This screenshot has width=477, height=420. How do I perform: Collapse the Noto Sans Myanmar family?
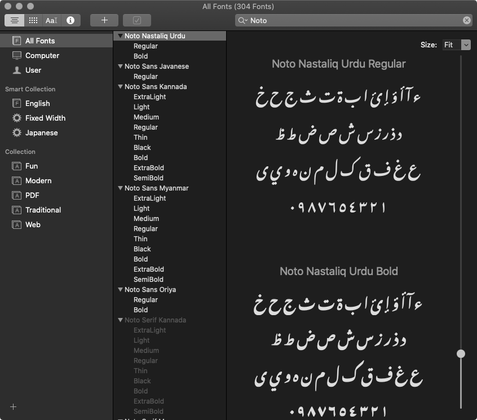click(120, 188)
